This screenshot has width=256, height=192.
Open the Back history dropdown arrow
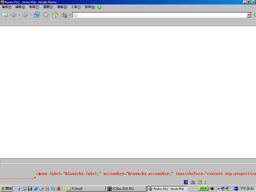point(19,15)
